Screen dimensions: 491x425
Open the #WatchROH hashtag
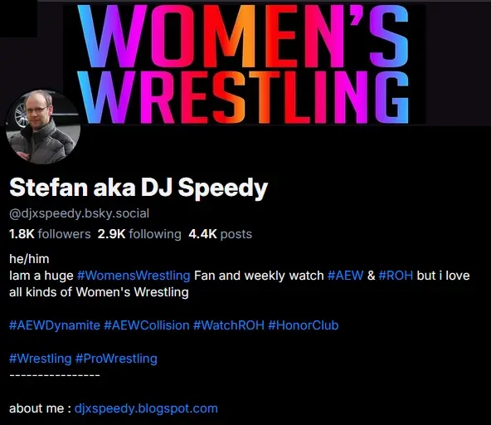[229, 325]
